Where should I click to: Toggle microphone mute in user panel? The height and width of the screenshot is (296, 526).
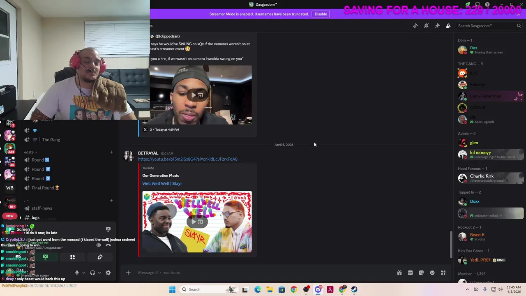tap(77, 273)
